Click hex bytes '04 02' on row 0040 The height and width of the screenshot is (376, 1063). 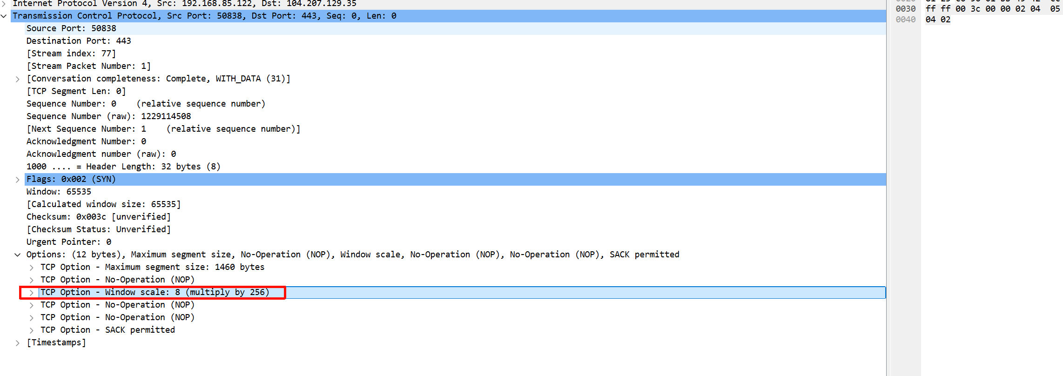pyautogui.click(x=938, y=20)
